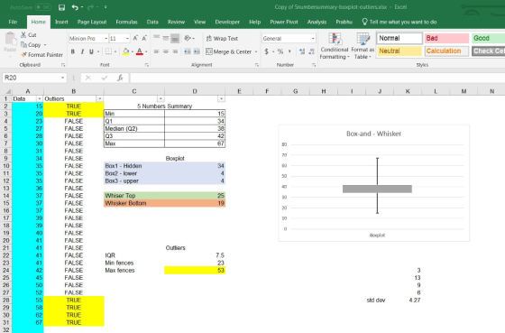Open Conditional Formatting menu
505x333 pixels.
(x=335, y=46)
